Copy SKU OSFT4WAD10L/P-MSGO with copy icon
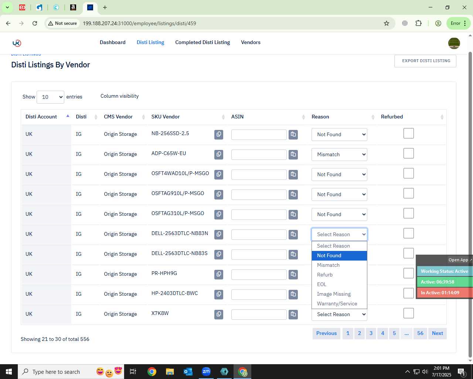 coord(219,174)
